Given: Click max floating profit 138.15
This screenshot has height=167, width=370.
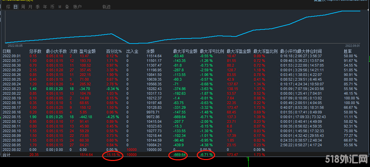Looking at the screenshot, I should pyautogui.click(x=232, y=89).
